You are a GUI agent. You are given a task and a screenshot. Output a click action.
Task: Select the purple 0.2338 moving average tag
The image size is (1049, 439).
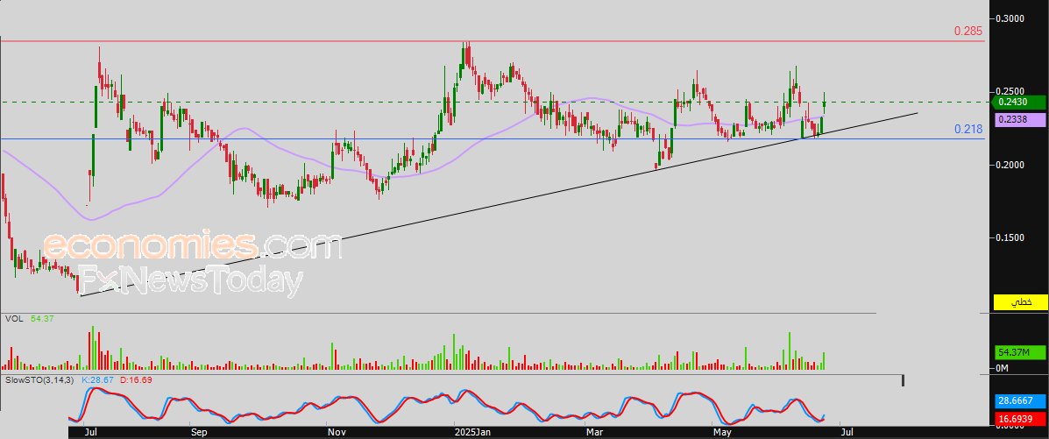point(1019,120)
